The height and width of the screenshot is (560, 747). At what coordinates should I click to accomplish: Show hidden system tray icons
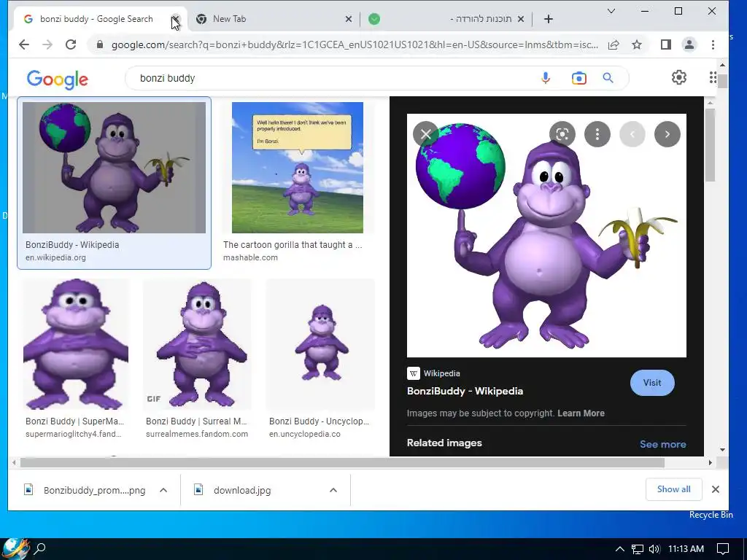point(620,549)
